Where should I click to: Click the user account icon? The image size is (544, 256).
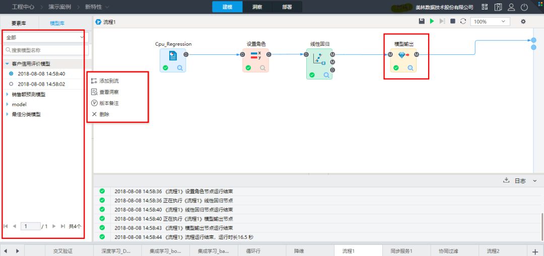[511, 7]
